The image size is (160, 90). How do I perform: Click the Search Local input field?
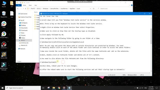pos(114,8)
